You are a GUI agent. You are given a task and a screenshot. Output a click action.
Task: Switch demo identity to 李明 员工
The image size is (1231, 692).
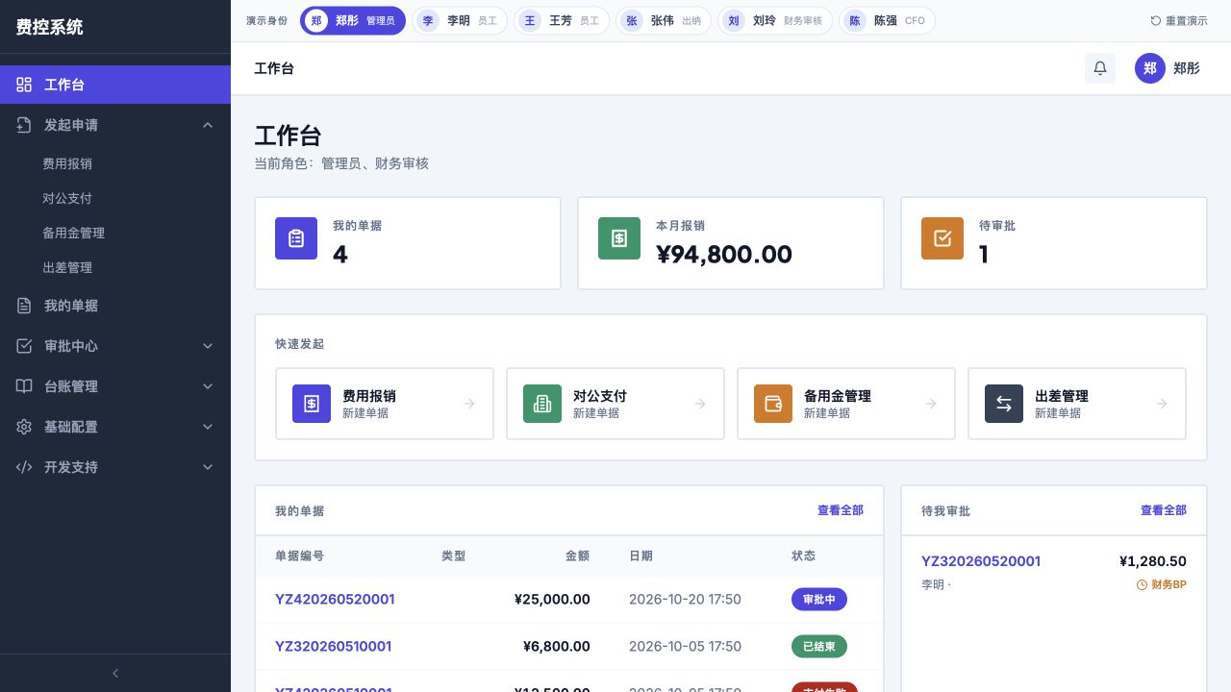click(460, 20)
